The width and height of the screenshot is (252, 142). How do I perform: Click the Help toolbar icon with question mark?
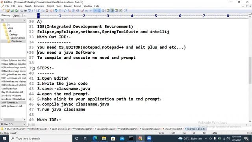(125, 11)
